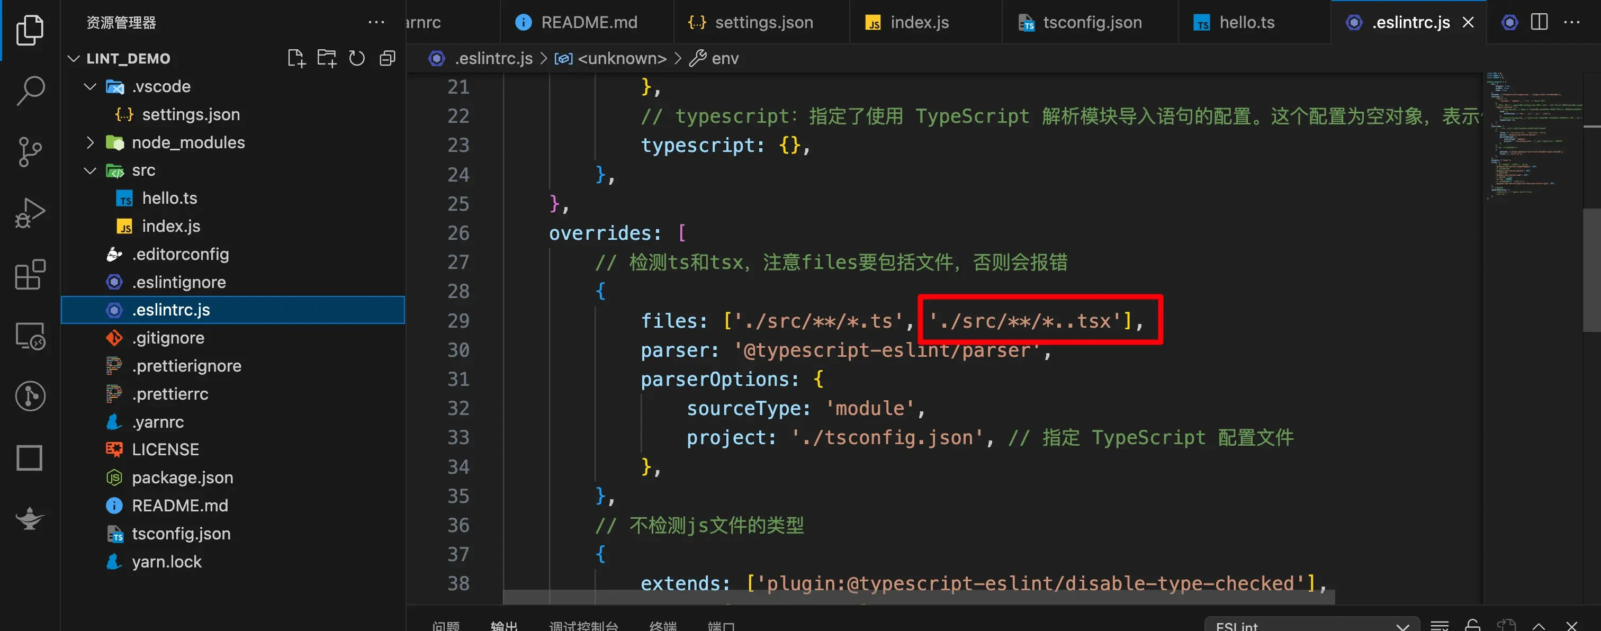Screen dimensions: 1601x631
Task: Collapse the .vscode folder
Action: (90, 86)
